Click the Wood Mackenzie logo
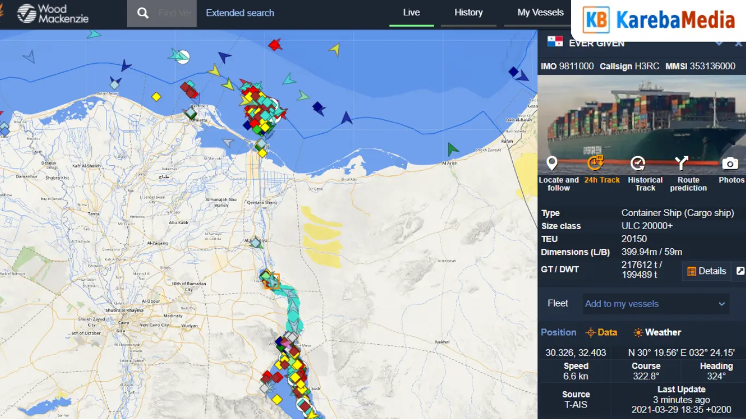 (x=53, y=14)
